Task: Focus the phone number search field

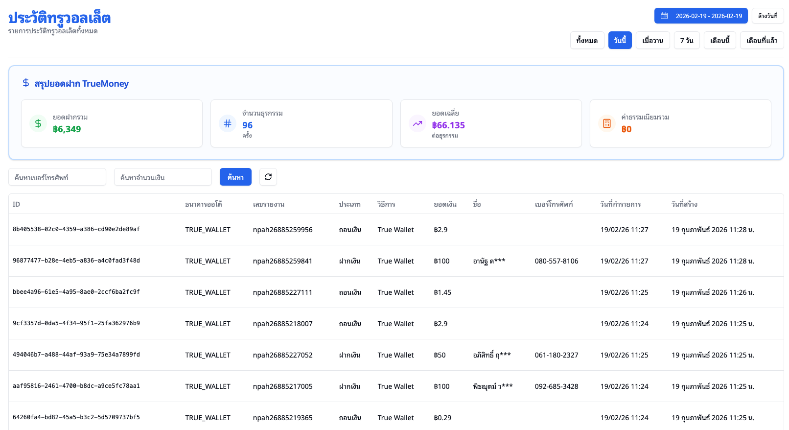Action: point(57,177)
